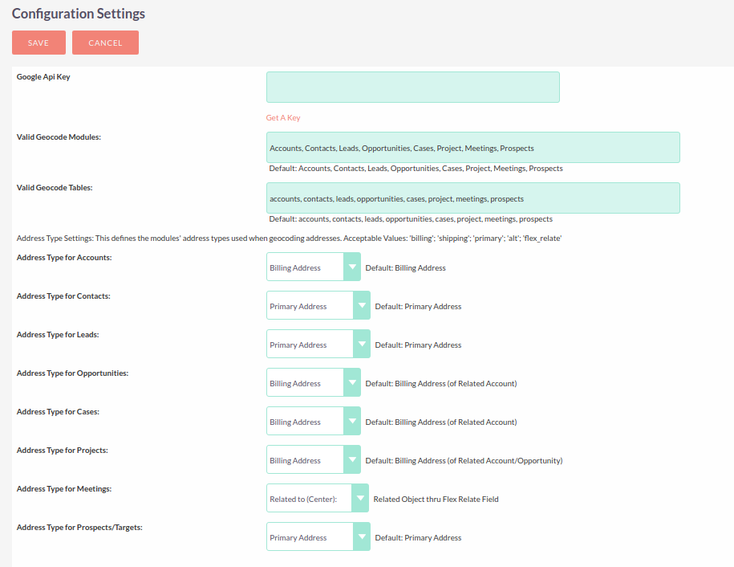Expand the Address Type for Opportunities dropdown
The height and width of the screenshot is (567, 734).
pyautogui.click(x=305, y=383)
